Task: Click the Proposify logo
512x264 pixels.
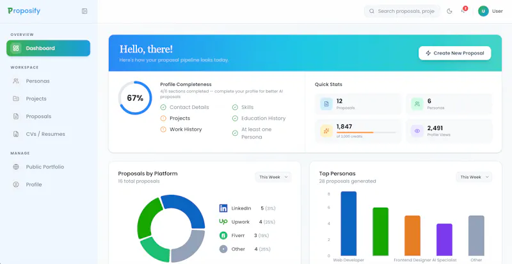Action: 24,11
